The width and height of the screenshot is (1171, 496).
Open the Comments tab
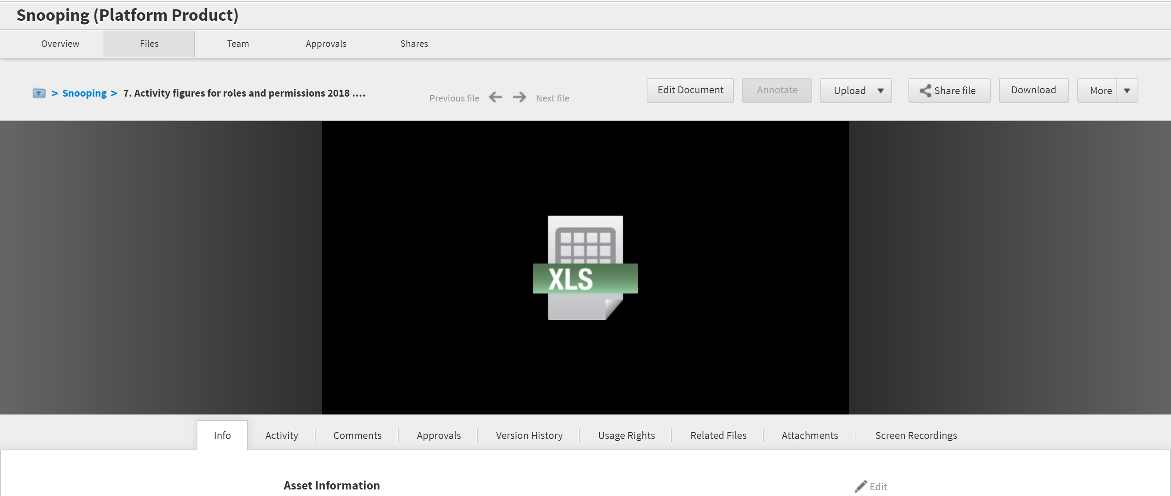click(x=357, y=435)
